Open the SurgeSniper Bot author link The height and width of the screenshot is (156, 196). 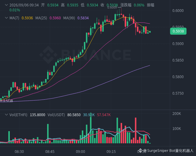pos(168,150)
